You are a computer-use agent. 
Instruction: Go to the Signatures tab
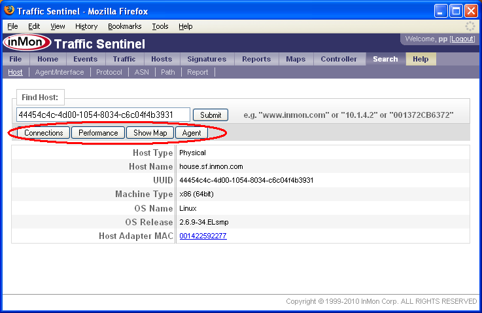click(x=206, y=59)
